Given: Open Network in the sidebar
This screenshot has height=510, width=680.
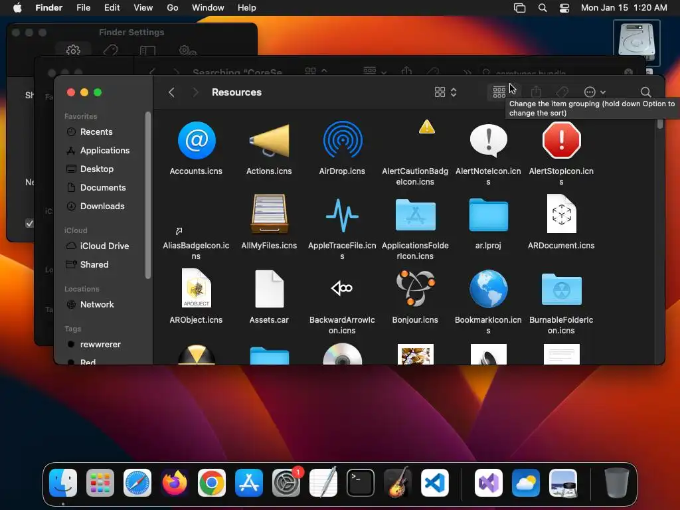Looking at the screenshot, I should click(x=97, y=304).
